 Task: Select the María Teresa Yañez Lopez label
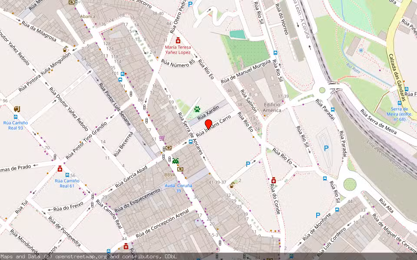[x=178, y=49]
